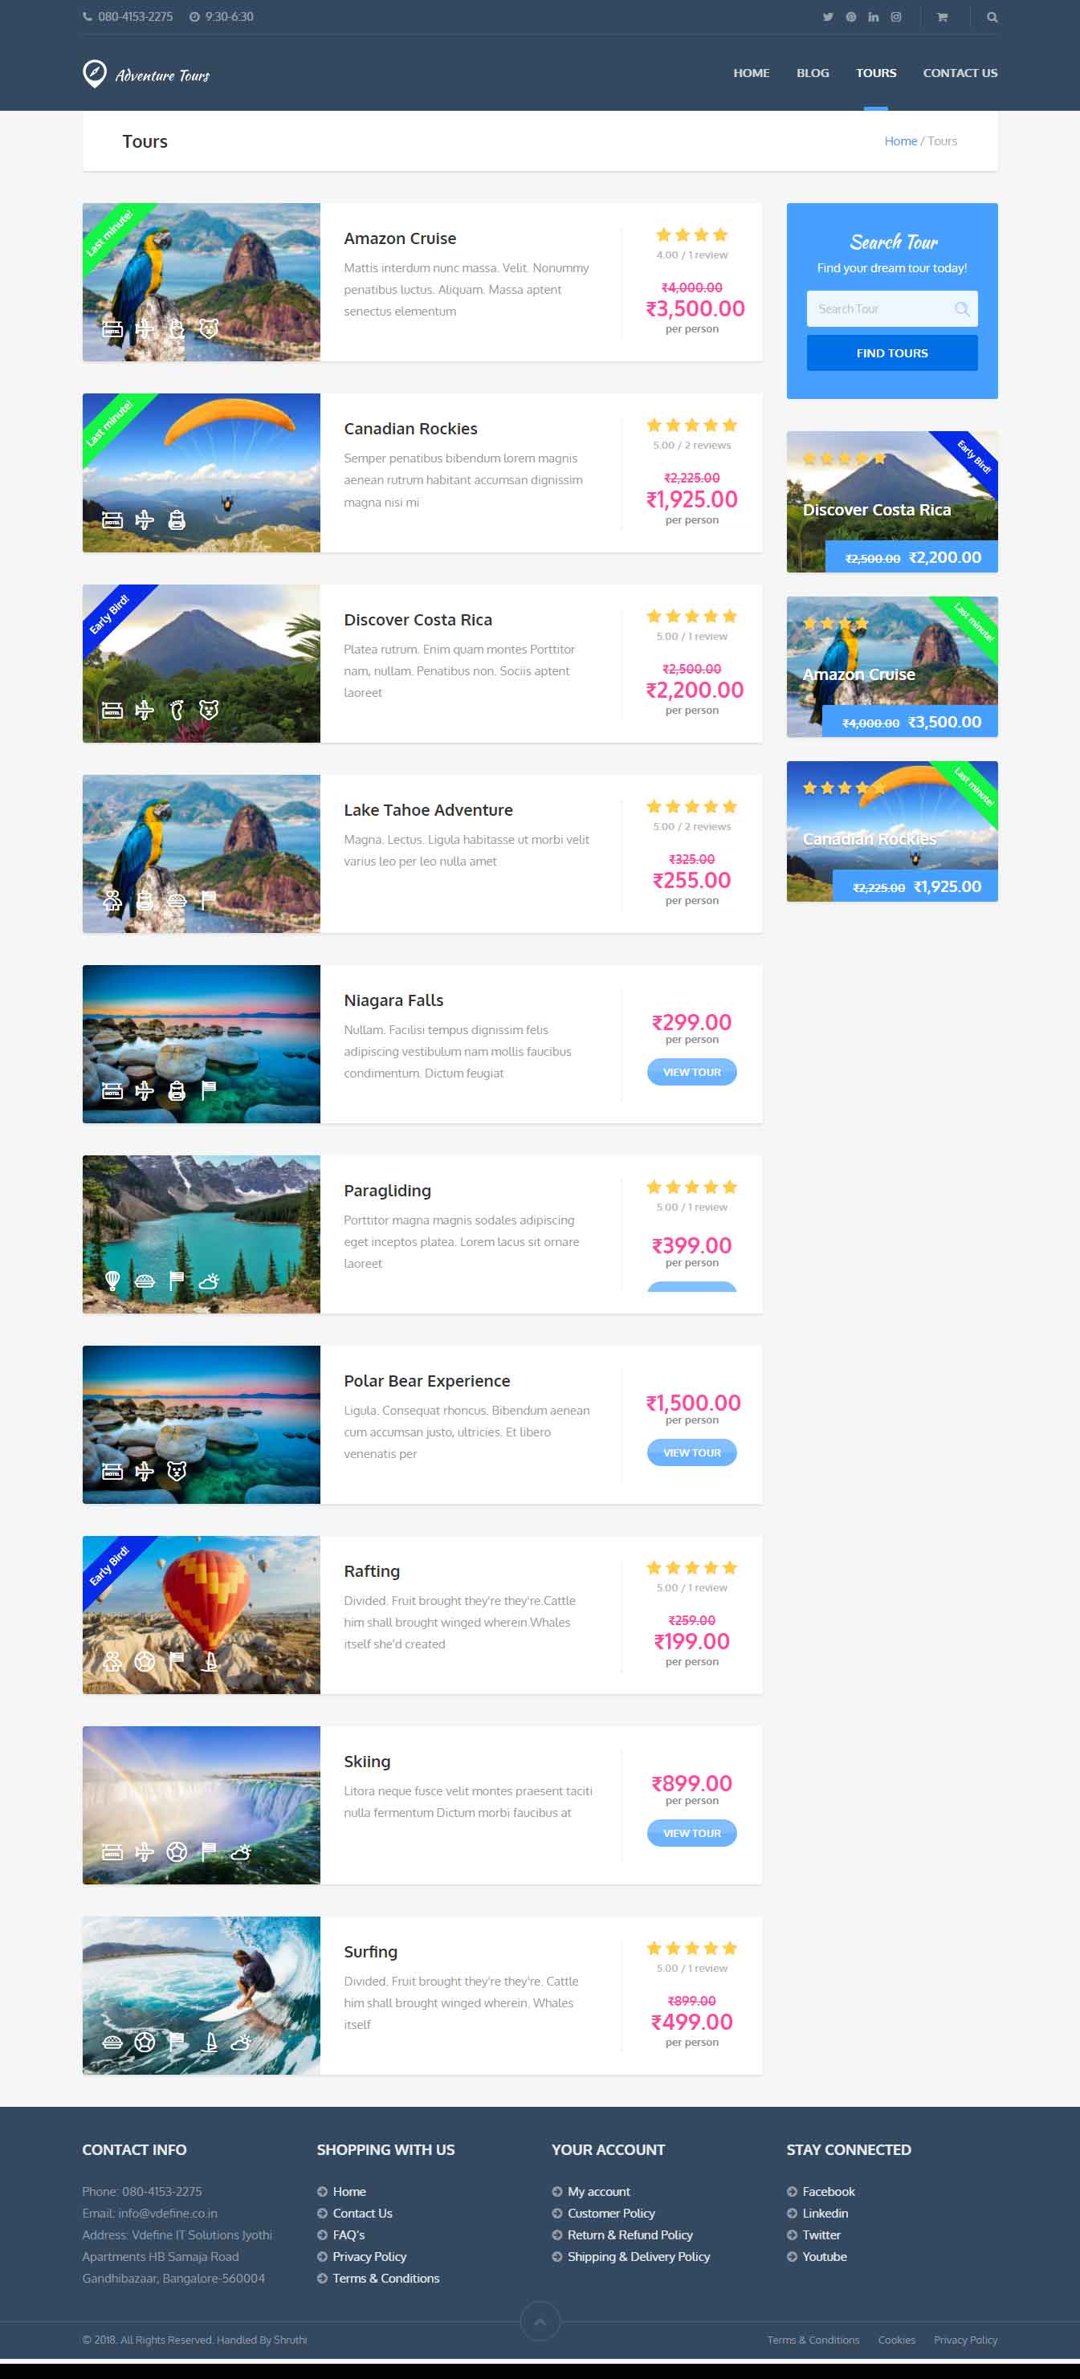Click View Tour for Niagara Falls
This screenshot has height=2379, width=1080.
692,1072
